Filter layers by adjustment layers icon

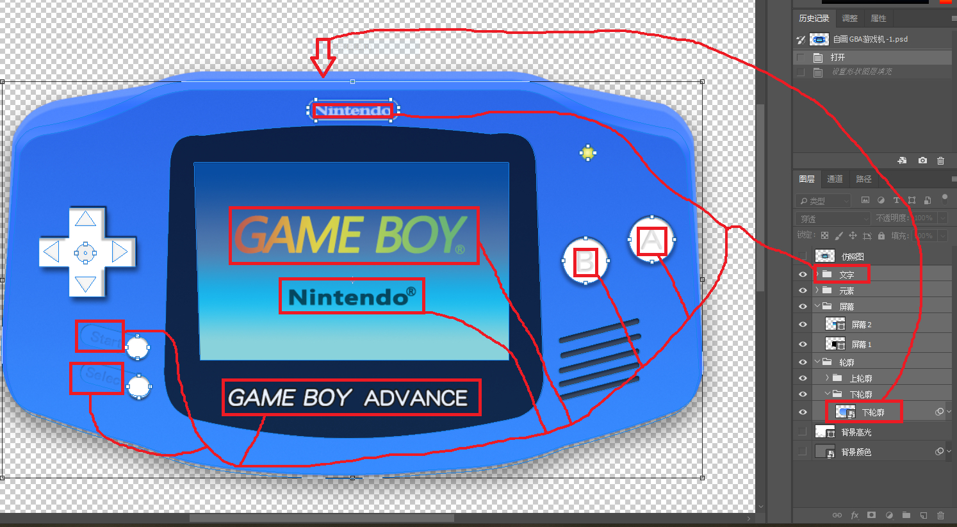pos(881,200)
